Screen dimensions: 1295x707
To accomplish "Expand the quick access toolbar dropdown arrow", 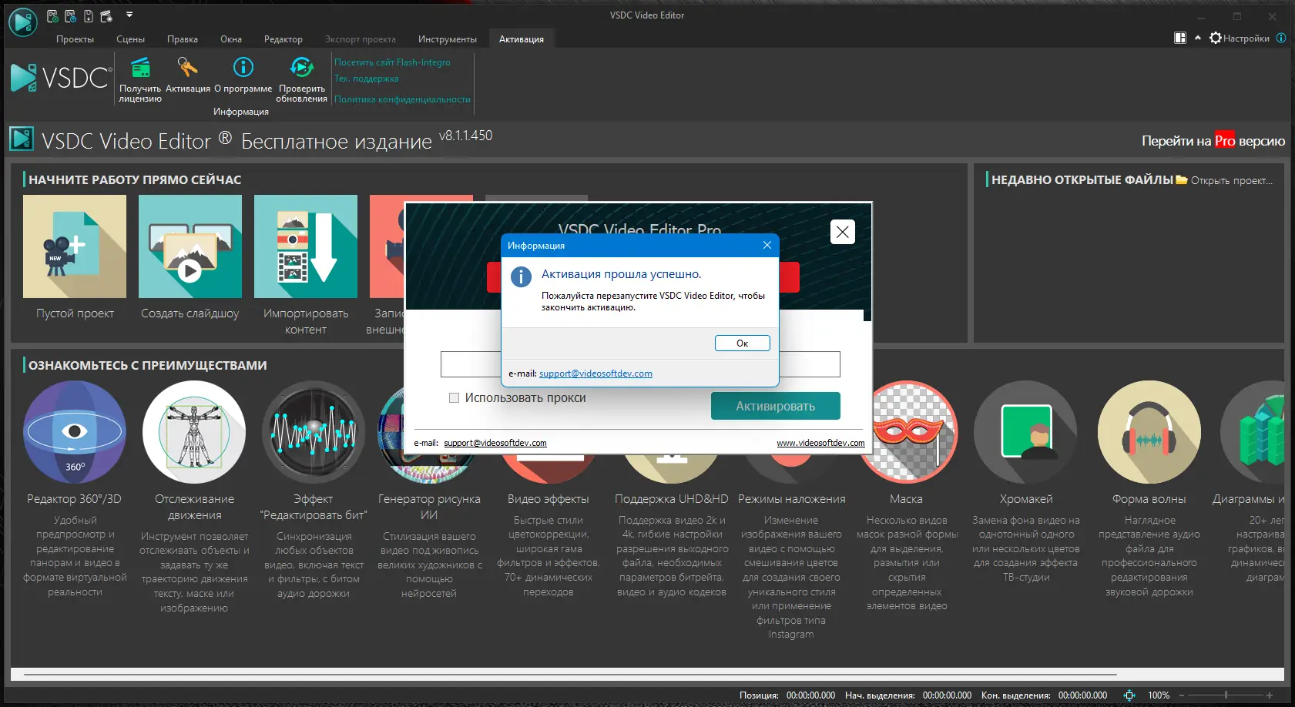I will pyautogui.click(x=129, y=15).
